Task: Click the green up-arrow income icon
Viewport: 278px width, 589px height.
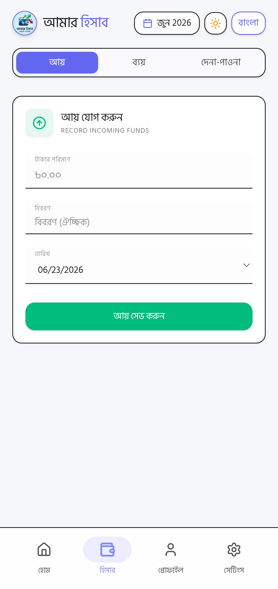Action: 39,123
